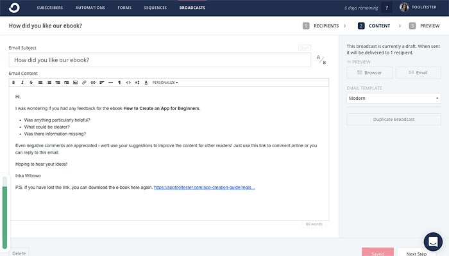The width and height of the screenshot is (449, 256).
Task: Preview the broadcast in Browser
Action: 369,73
